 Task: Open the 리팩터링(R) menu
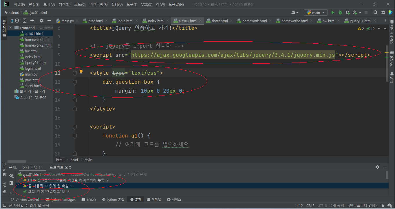click(98, 4)
